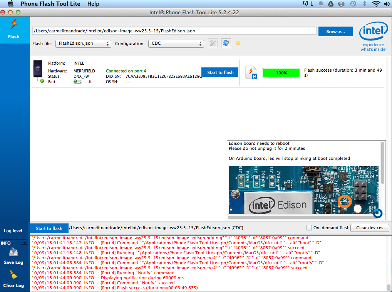The image size is (392, 292).
Task: Open the Apple menu
Action: pos(10,4)
